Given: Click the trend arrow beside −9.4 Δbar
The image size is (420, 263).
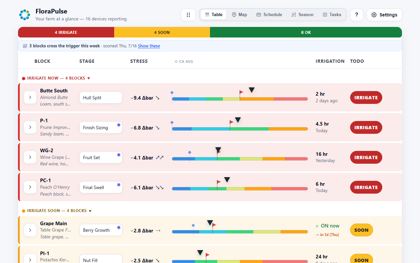Looking at the screenshot, I should coord(157,98).
